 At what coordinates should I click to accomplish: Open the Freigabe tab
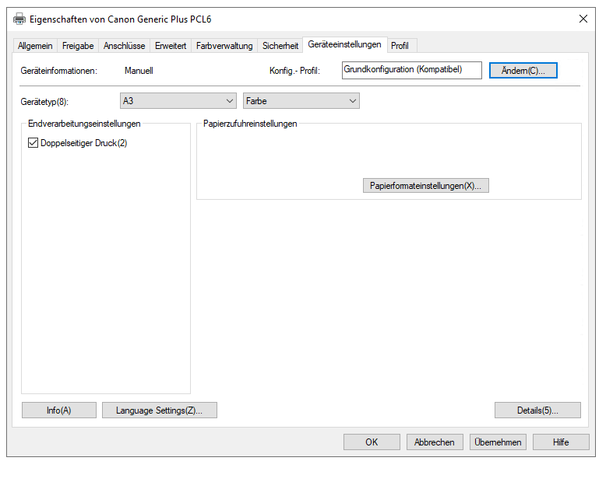(78, 46)
